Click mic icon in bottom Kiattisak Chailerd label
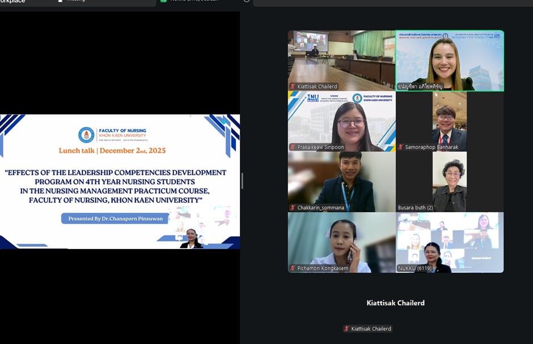The image size is (533, 344). point(346,329)
